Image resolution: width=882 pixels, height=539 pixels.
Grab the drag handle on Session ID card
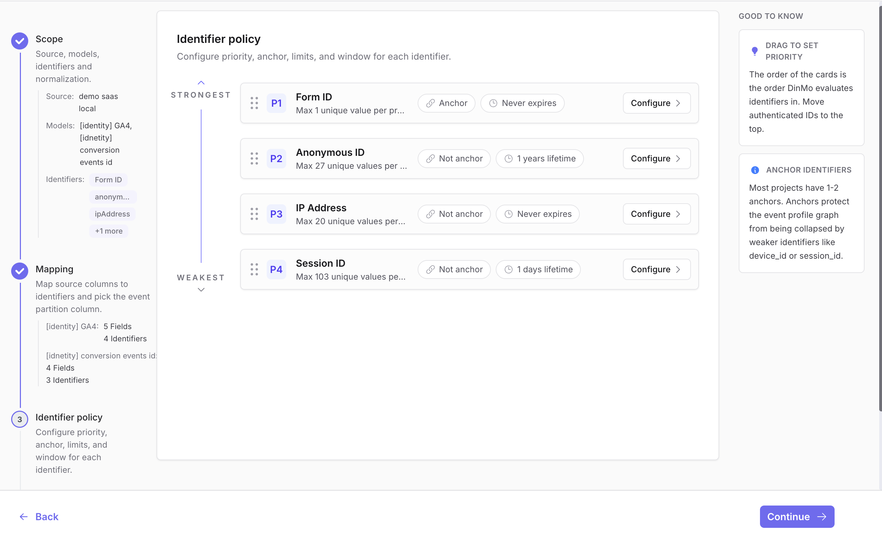click(254, 269)
